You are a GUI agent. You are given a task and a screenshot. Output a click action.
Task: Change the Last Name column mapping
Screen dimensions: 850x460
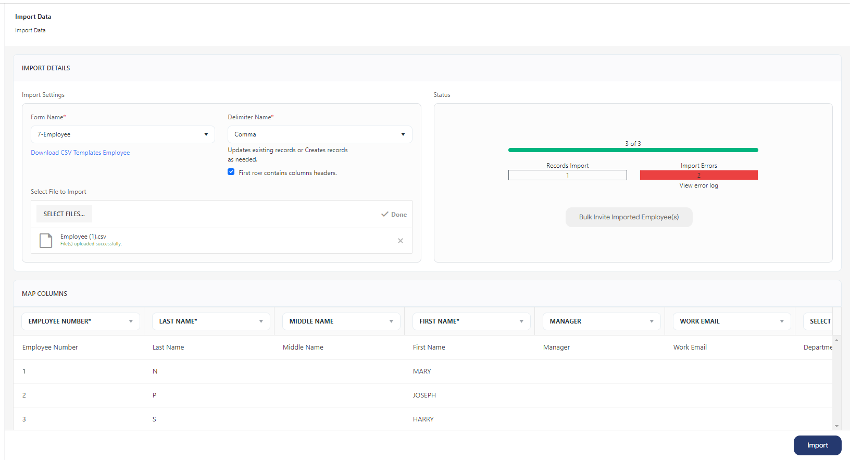click(211, 321)
